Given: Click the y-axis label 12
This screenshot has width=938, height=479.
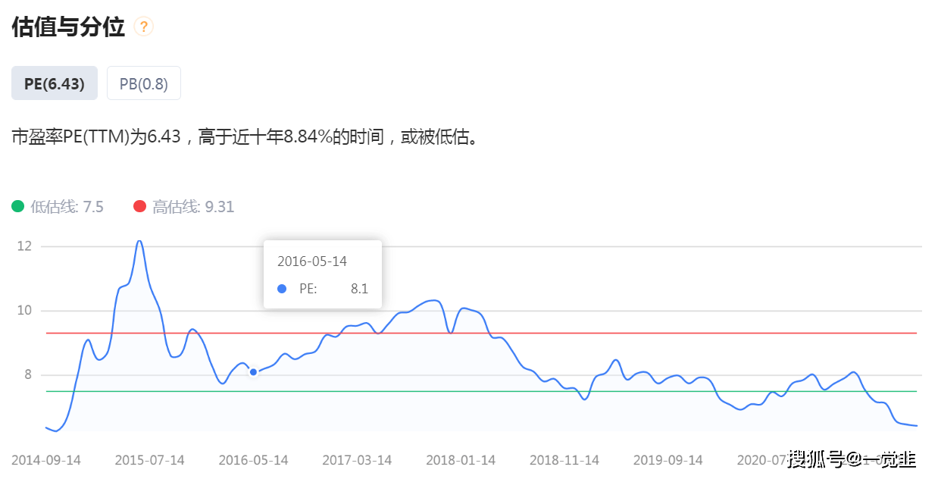Looking at the screenshot, I should 23,246.
